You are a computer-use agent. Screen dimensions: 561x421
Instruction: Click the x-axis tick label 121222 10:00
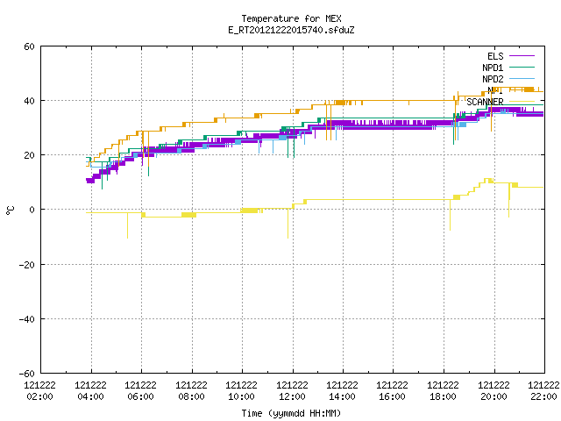point(242,391)
